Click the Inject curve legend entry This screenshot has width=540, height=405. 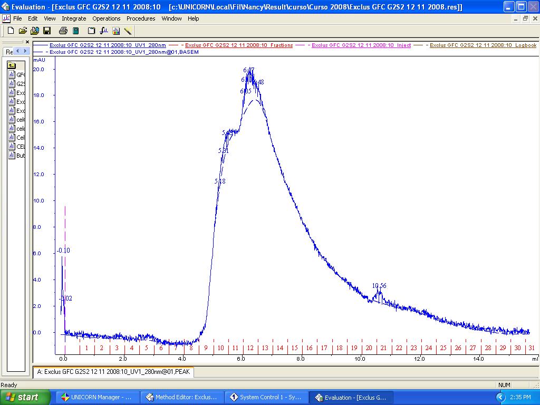pyautogui.click(x=361, y=45)
